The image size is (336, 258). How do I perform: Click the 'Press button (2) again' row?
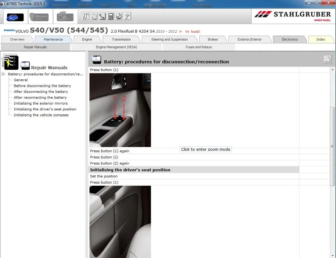194,163
